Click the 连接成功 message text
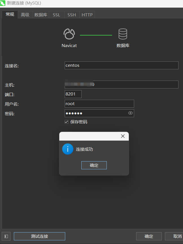183x244 pixels. coord(84,149)
